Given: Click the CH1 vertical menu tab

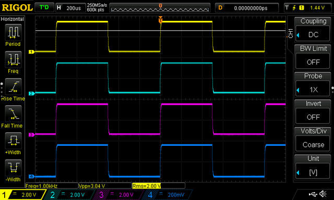Looking at the screenshot, I should pyautogui.click(x=291, y=33).
